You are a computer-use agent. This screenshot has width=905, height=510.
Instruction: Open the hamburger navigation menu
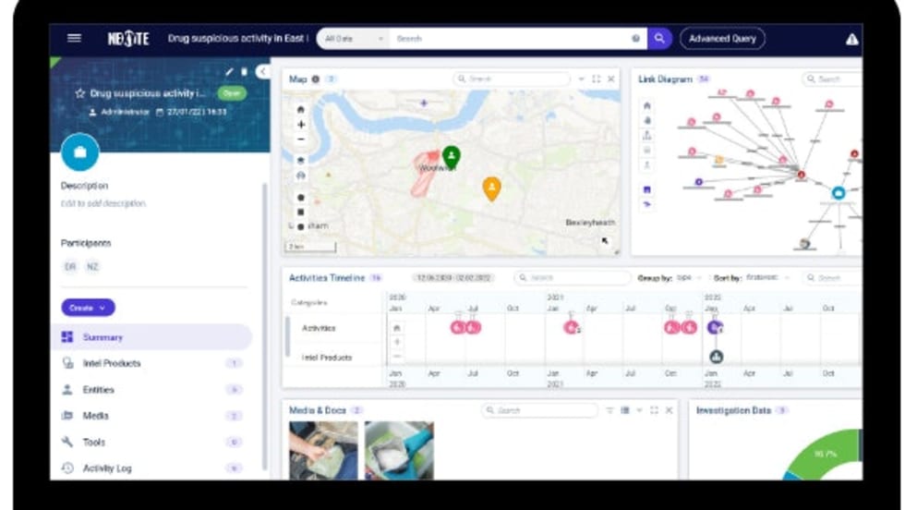[74, 39]
